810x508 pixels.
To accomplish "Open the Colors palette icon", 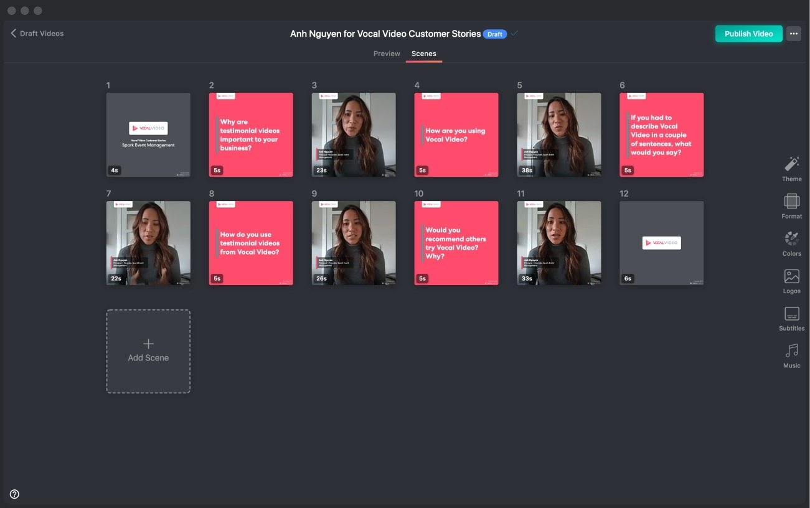I will 791,238.
